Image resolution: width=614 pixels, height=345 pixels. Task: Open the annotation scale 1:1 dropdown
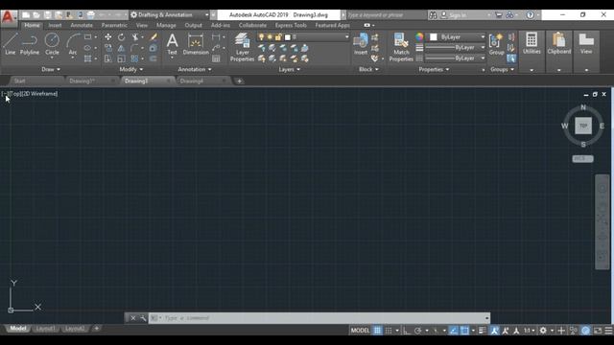(x=530, y=331)
